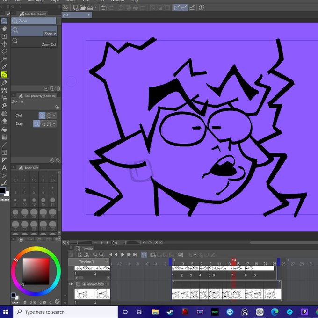Viewport: 318px width, 318px height.
Task: Select the Gradient tool
Action: pos(4,137)
